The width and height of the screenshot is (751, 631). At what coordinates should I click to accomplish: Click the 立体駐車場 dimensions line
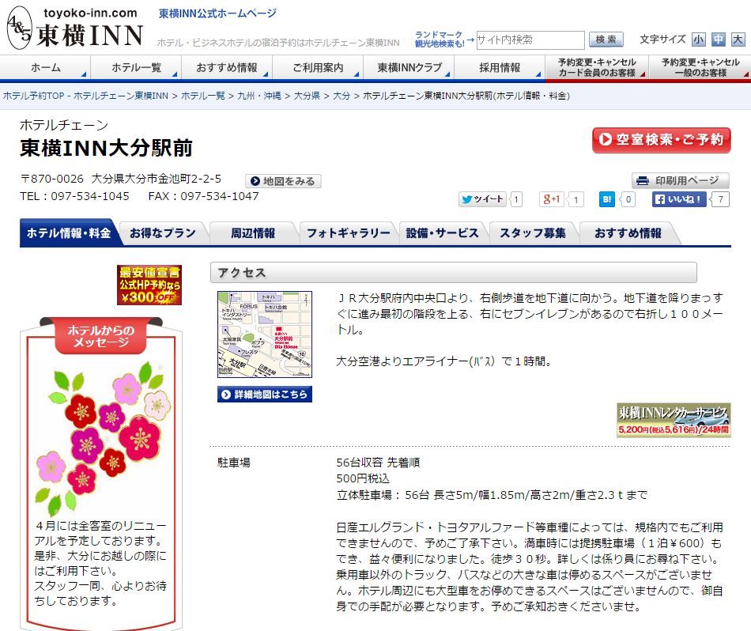492,495
